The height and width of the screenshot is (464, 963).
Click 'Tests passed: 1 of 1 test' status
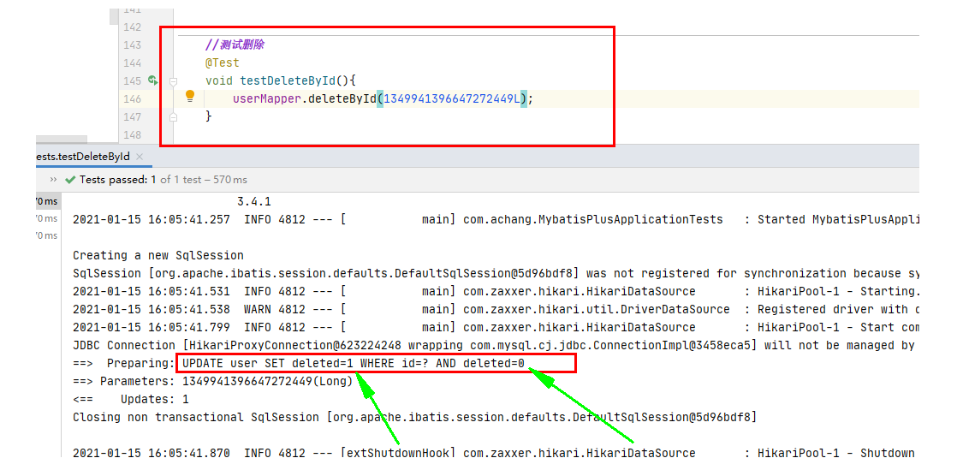coord(163,180)
